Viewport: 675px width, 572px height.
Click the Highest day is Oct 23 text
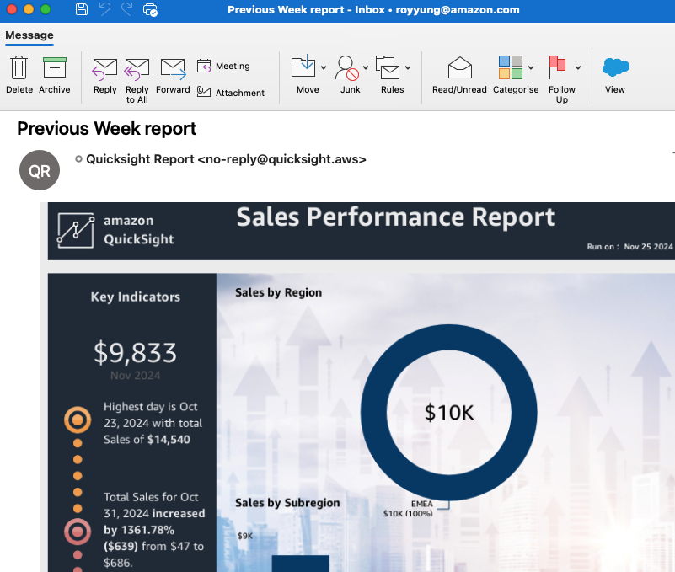[x=153, y=423]
